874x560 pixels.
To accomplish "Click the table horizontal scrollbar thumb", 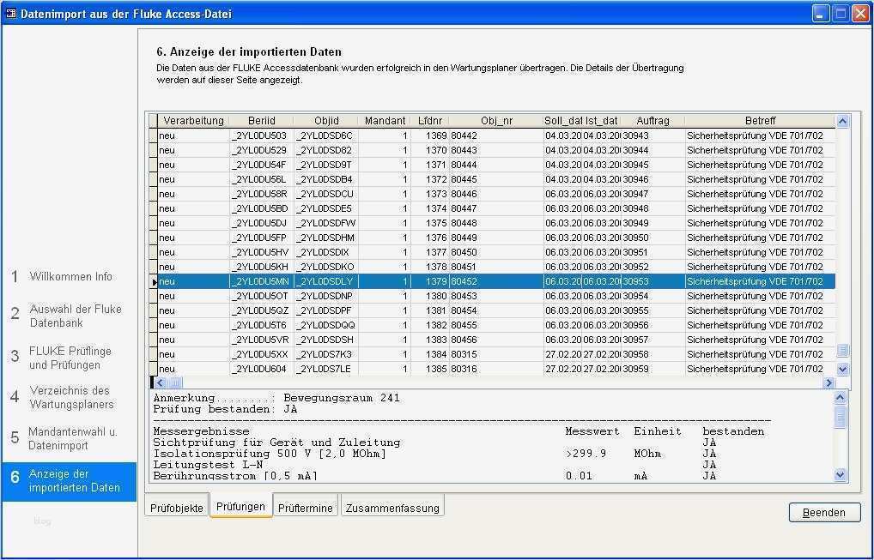I will point(175,382).
